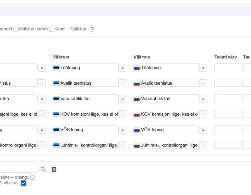Click the Estonian flag beside VÕS leping
This screenshot has width=251, height=195.
[x=56, y=130]
